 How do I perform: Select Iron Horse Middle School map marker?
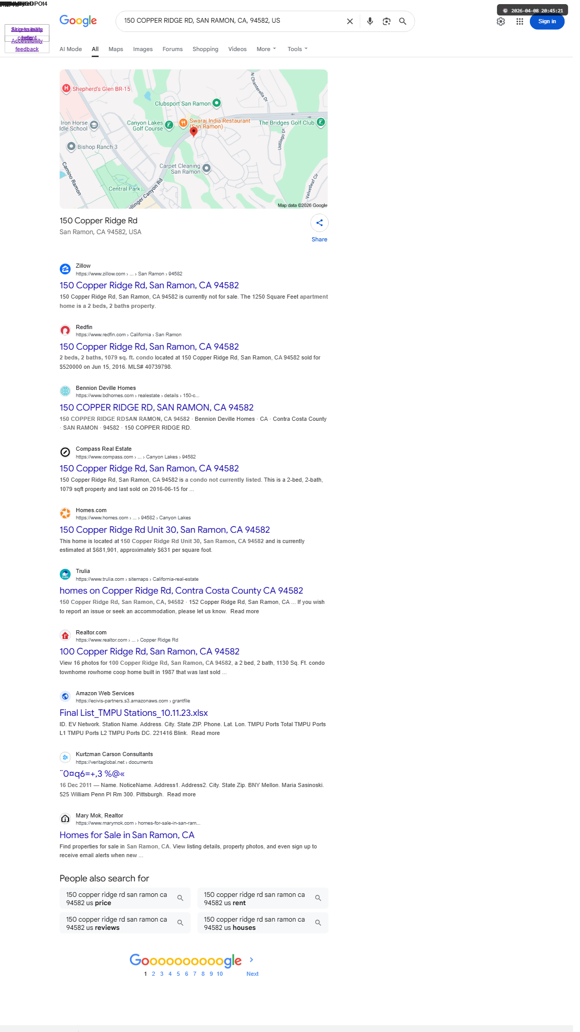(94, 125)
